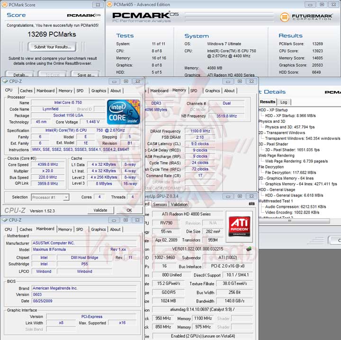Open About tab in CPU-Z memory window
Screen dimensions: 341x340
[229, 90]
